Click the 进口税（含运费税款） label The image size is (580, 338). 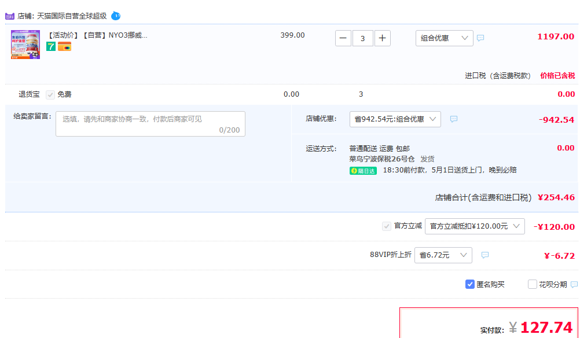[x=497, y=76]
